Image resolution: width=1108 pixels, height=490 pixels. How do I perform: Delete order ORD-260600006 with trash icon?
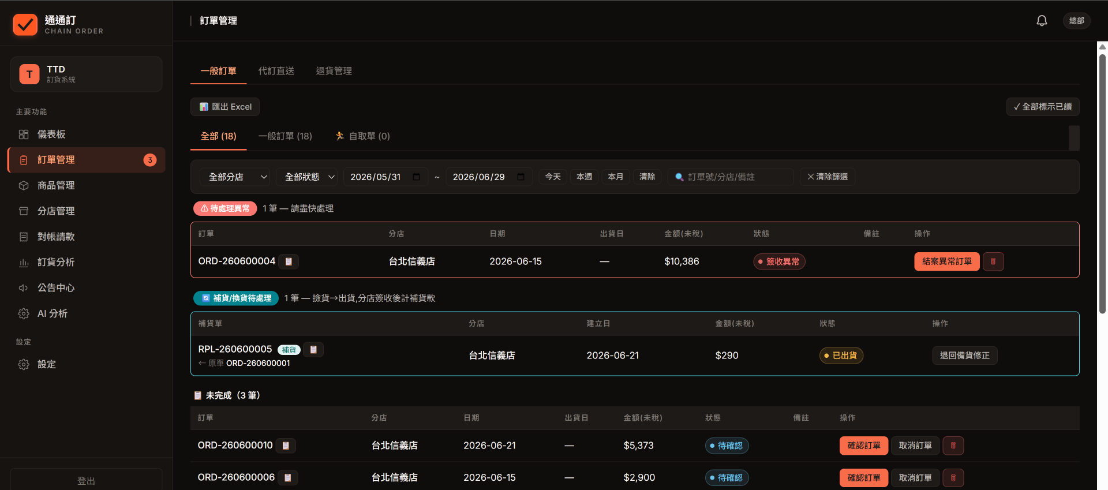(x=953, y=478)
